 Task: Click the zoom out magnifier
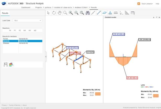[76, 13]
